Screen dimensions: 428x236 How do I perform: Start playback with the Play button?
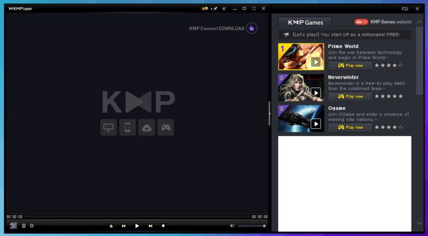(x=137, y=226)
